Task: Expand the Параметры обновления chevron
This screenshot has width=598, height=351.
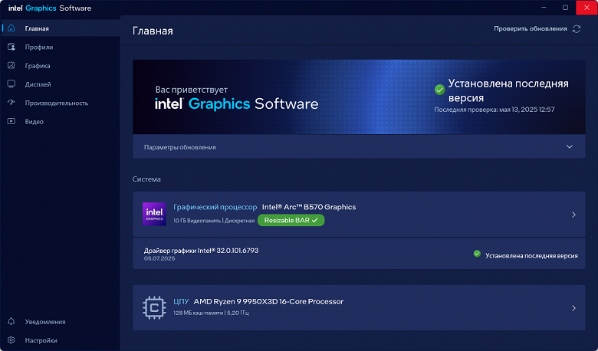Action: [x=570, y=146]
